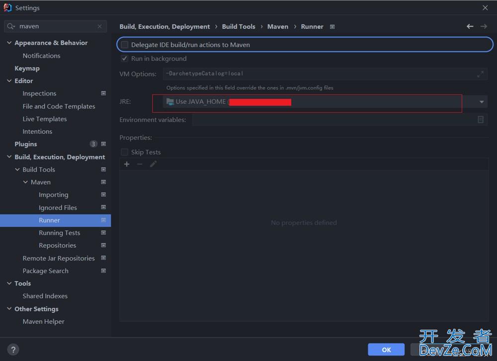Click the project icon next to Remote Jar Repositories
This screenshot has height=361, width=497.
coord(103,258)
